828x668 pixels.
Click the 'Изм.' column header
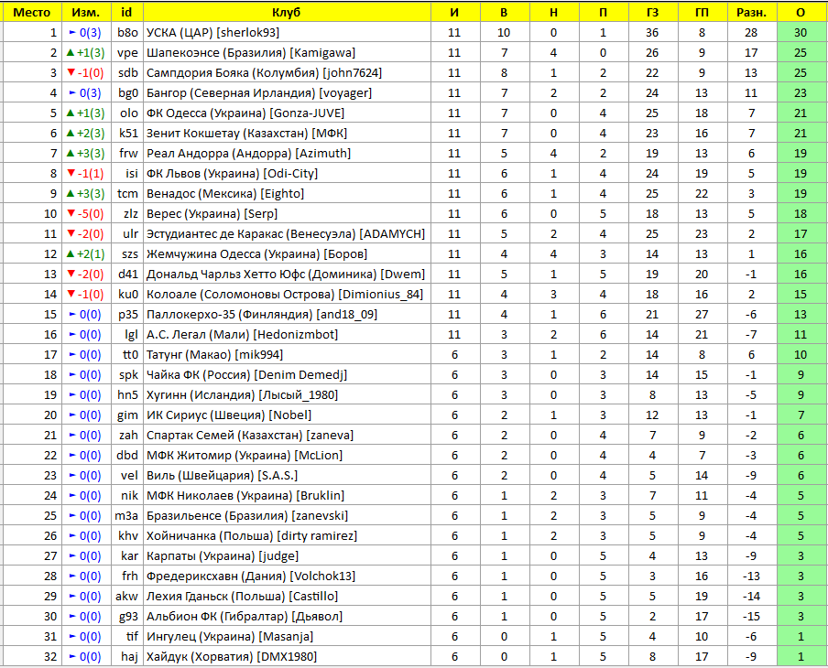click(86, 12)
